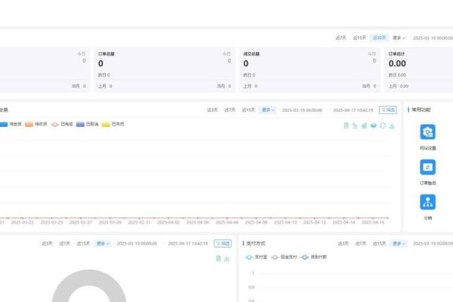453x302 pixels.
Task: Click the 筛选 button above the donut chart
Action: tap(223, 243)
